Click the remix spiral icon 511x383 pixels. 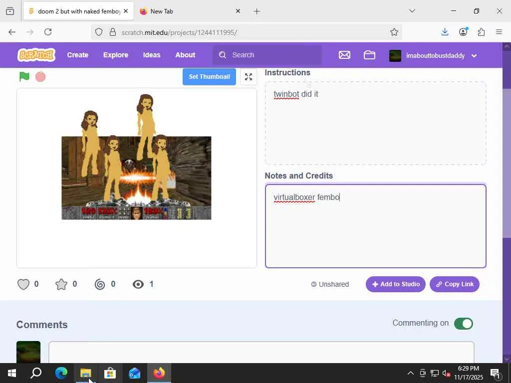[x=100, y=284]
